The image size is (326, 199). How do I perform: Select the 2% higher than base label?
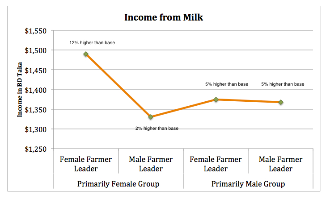[x=157, y=129]
